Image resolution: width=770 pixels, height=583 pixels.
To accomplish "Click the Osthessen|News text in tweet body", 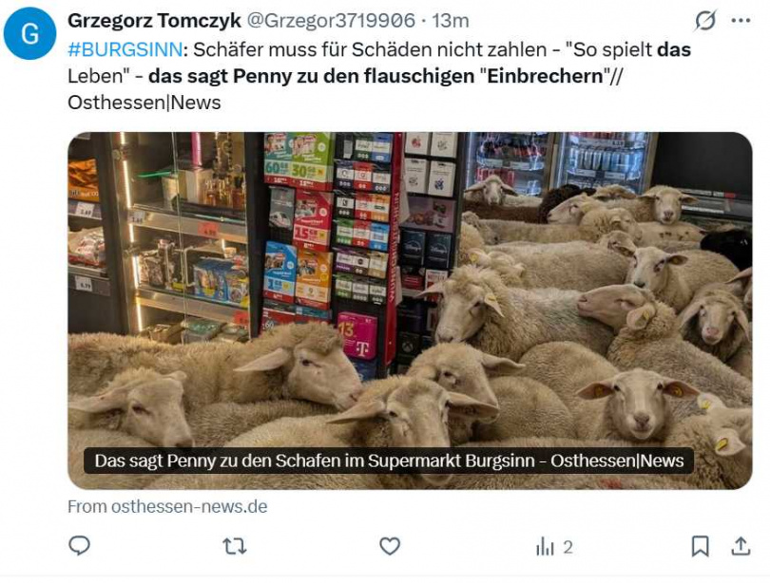I will coord(144,103).
